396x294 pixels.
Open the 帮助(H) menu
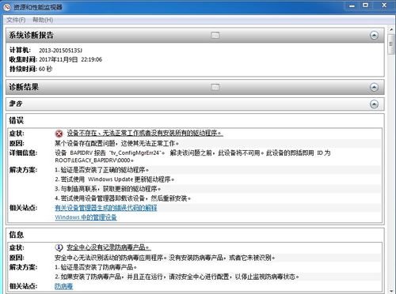43,20
